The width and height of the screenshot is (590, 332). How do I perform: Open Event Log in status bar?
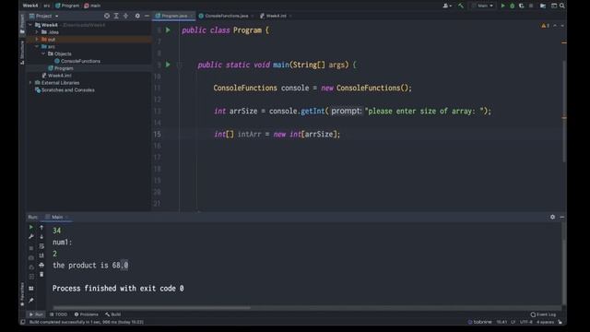[543, 314]
